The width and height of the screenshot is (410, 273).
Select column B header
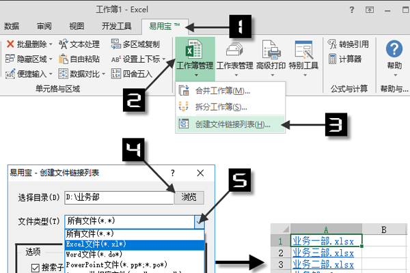pos(384,229)
